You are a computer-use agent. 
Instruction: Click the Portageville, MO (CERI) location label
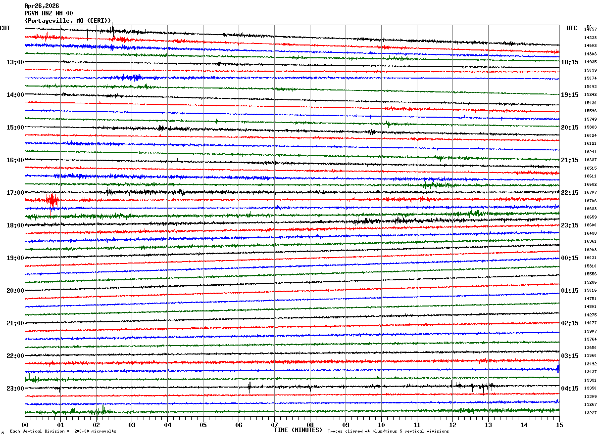point(68,21)
